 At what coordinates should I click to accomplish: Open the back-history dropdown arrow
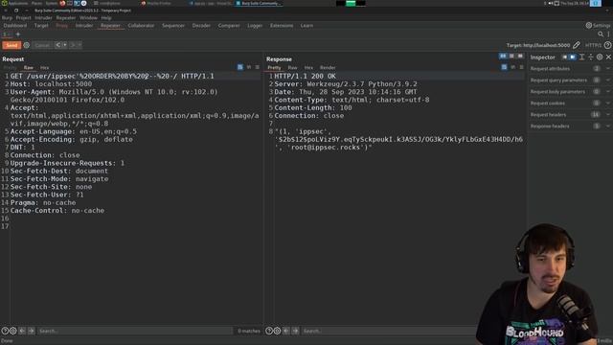(x=65, y=45)
